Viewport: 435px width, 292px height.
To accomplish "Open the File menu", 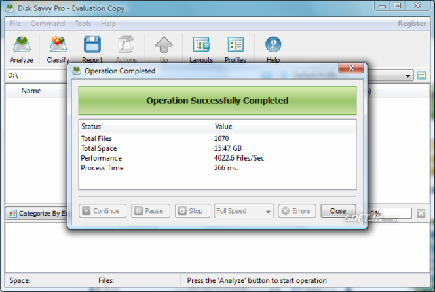I will pos(15,24).
